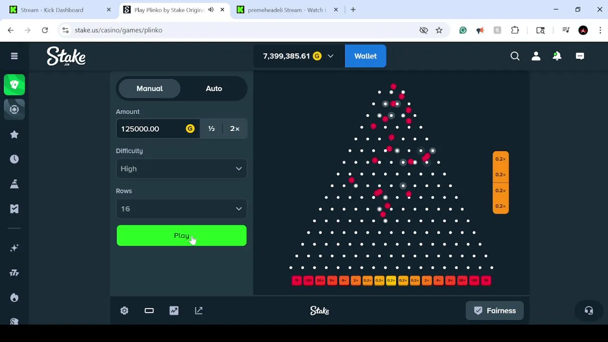Click the top 0.2× result history tile

[501, 159]
